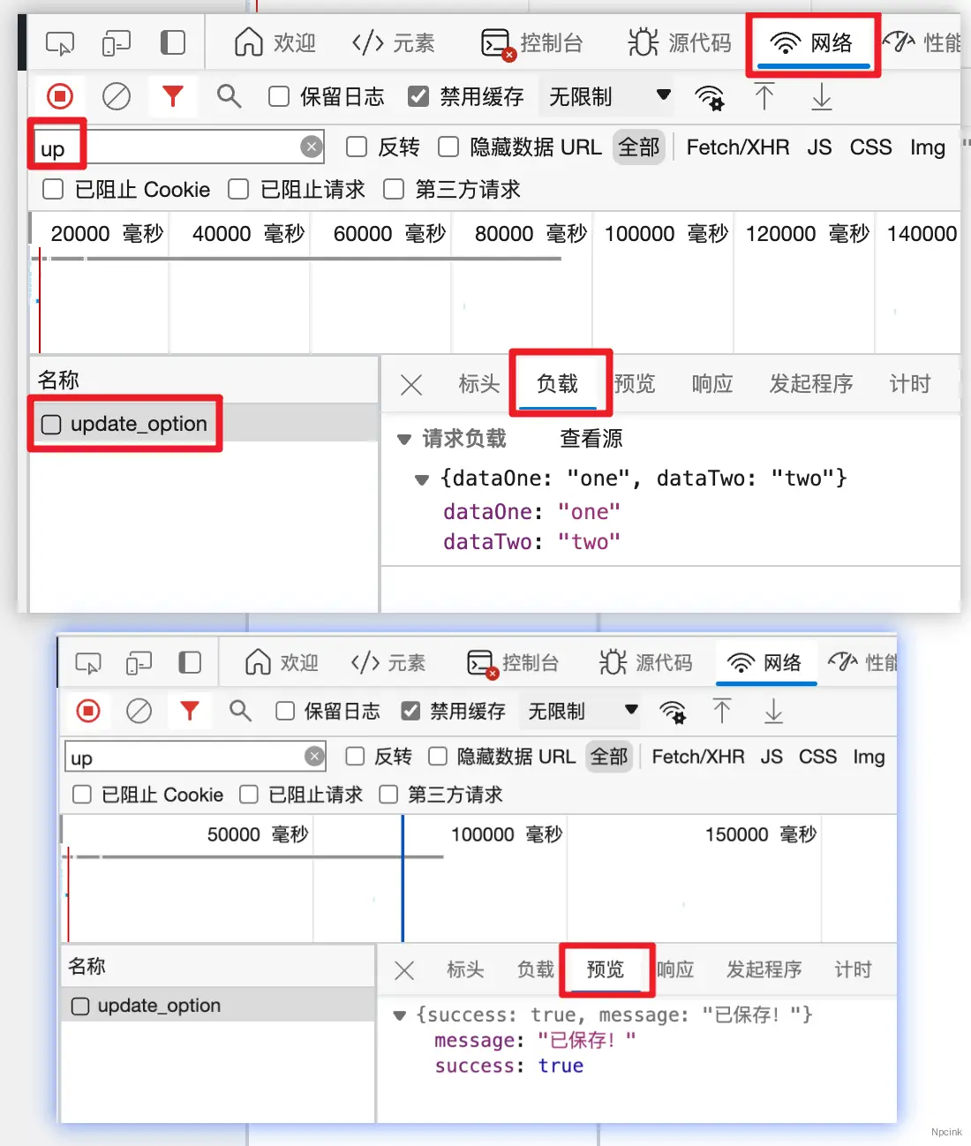Toggle the dock side panel icon in top panel
This screenshot has width=971, height=1146.
(x=173, y=42)
